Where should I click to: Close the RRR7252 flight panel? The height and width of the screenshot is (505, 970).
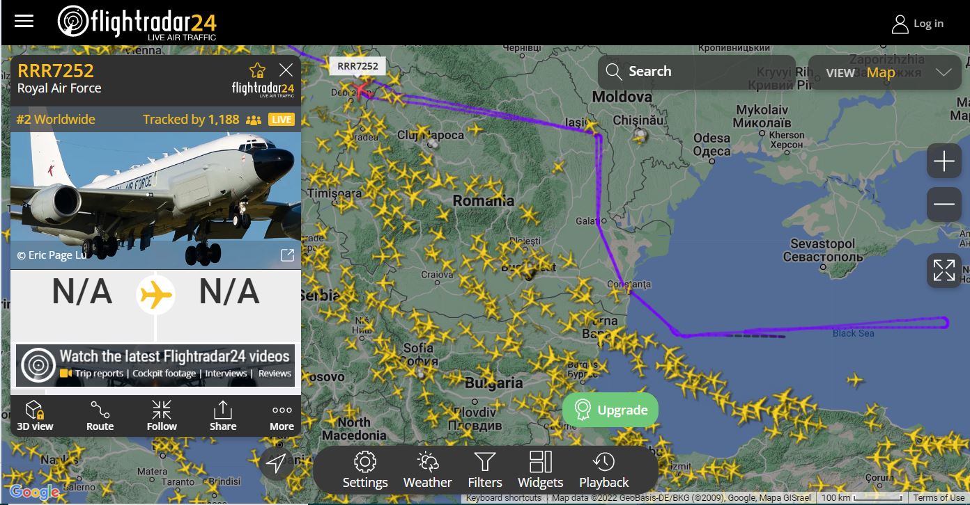click(286, 70)
